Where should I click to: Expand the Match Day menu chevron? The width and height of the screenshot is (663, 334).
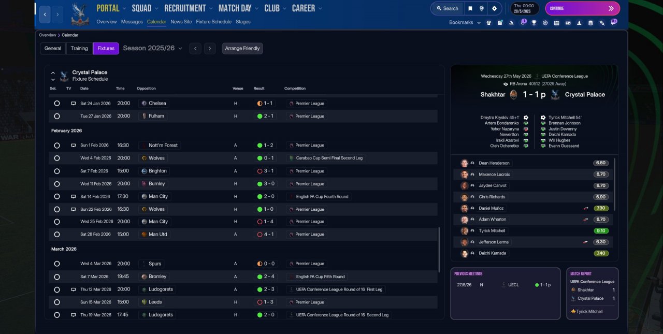pos(256,9)
